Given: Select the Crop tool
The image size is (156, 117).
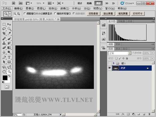Looking at the screenshot, I should point(4,33).
